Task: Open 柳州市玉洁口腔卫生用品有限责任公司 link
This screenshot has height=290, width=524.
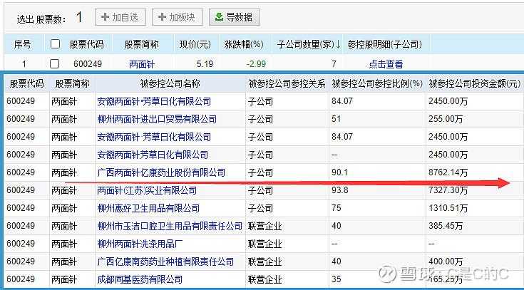Action: 170,226
